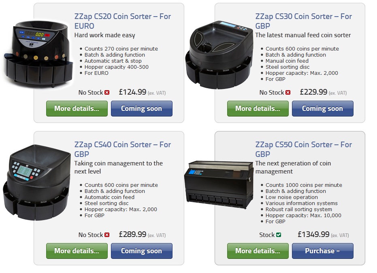Click More details for the CS40 sorter
Screen dimensions: 377x273
77,251
